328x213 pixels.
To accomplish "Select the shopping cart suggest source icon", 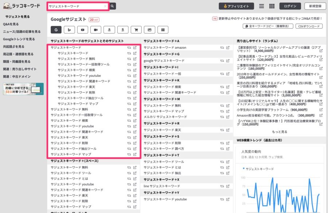I will [136, 30].
